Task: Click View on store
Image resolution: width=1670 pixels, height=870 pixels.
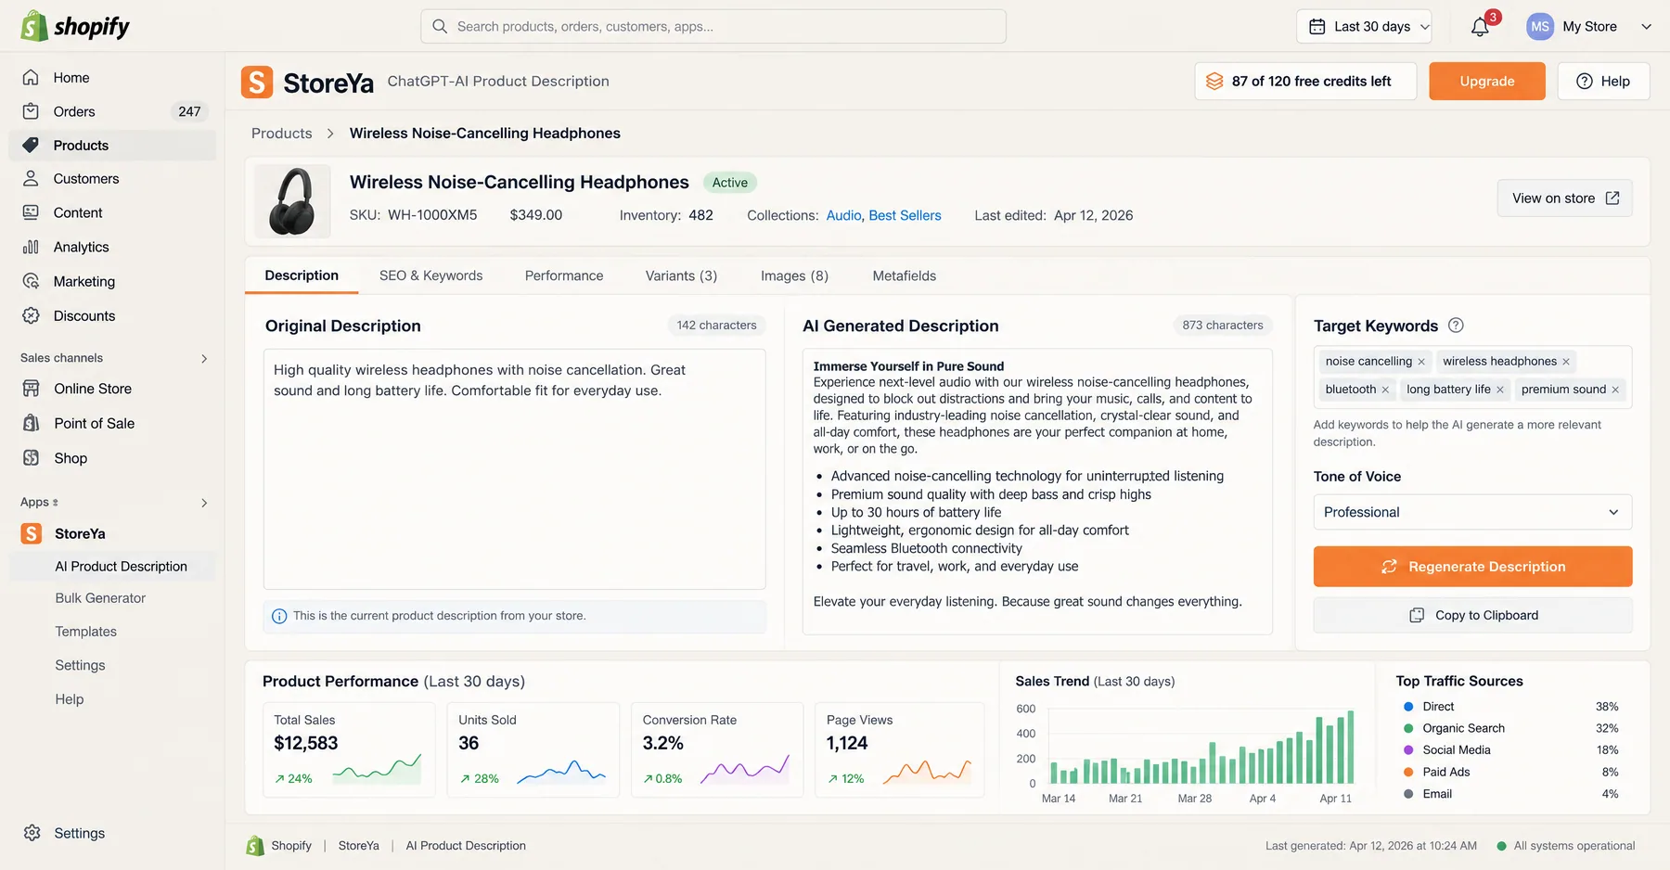Action: pos(1564,198)
